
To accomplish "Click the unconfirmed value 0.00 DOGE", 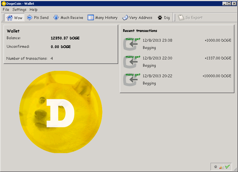I will (61, 47).
